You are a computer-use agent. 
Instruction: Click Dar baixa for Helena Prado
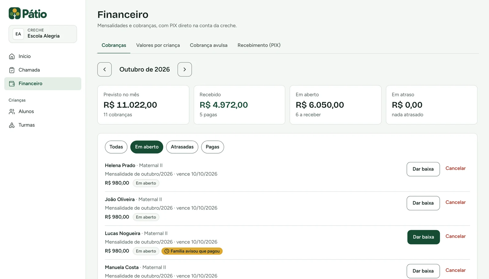(x=423, y=169)
